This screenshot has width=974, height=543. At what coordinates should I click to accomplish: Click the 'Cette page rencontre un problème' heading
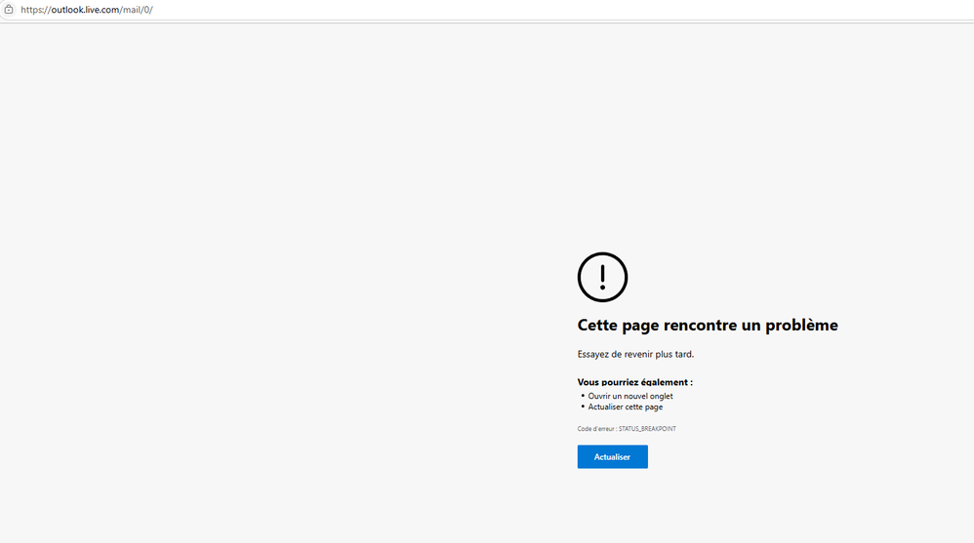(x=708, y=326)
